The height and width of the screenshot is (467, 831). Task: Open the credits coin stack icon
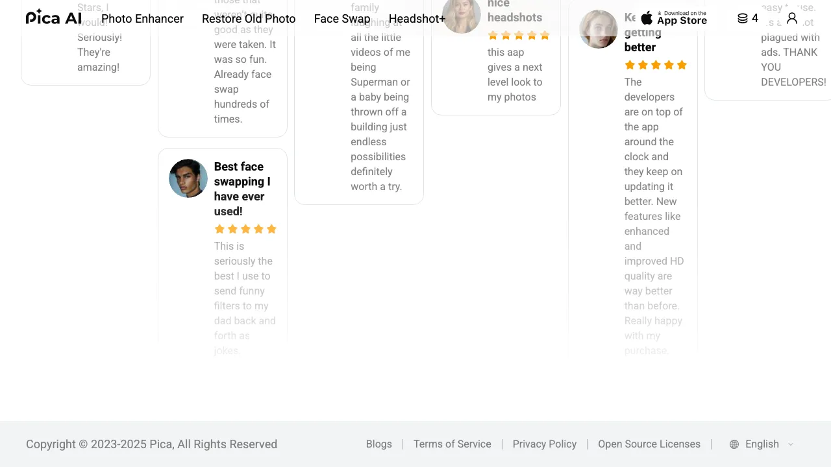coord(743,18)
